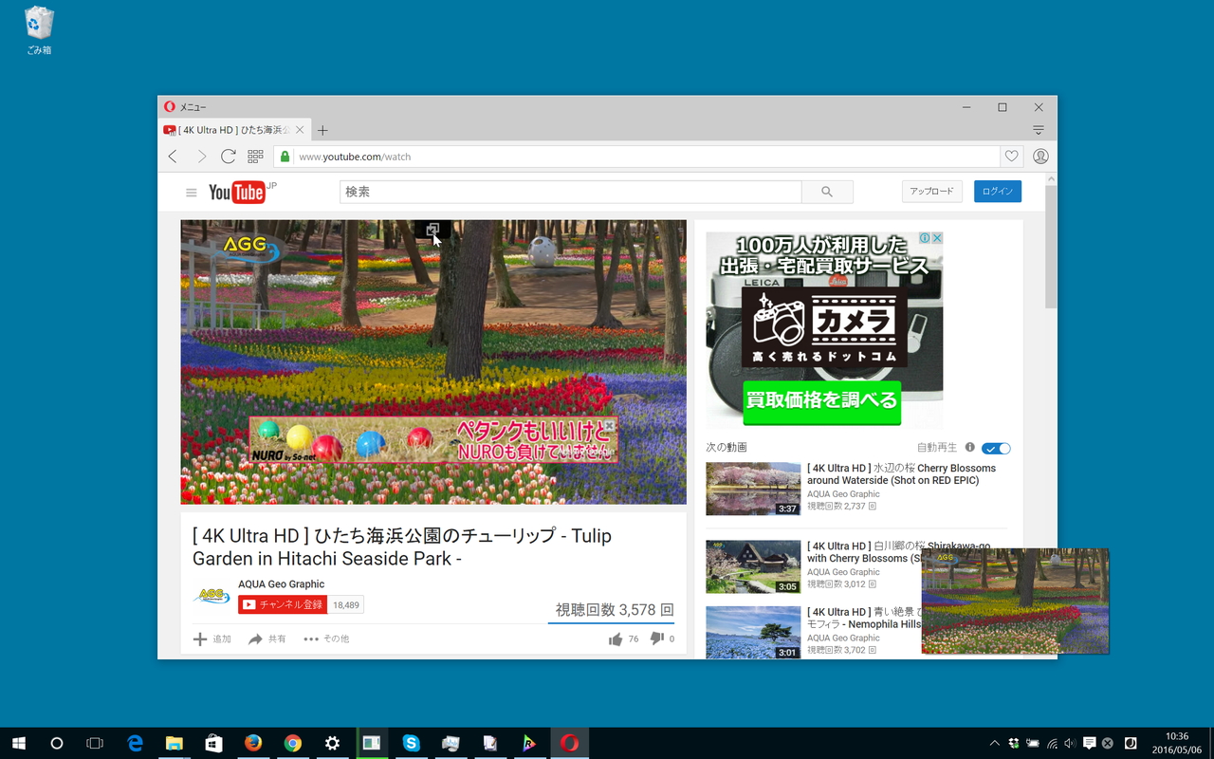
Task: Open the Cherry Blossoms around Waterside thumbnail
Action: (753, 489)
